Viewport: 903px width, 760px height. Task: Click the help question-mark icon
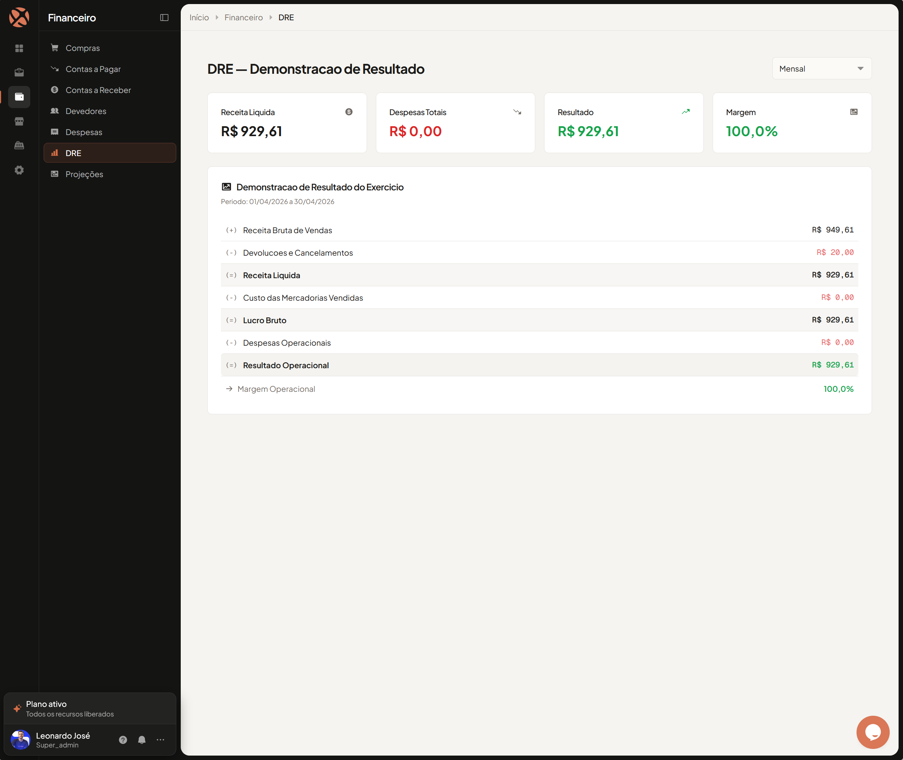pyautogui.click(x=123, y=740)
